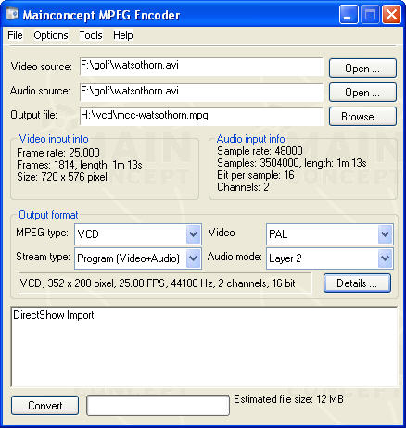Open the Tools menu

[x=91, y=35]
